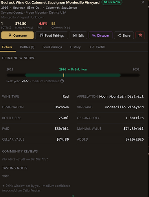The width and height of the screenshot is (149, 197).
Task: Open Food Pairings via fork-knife button
Action: click(x=52, y=35)
